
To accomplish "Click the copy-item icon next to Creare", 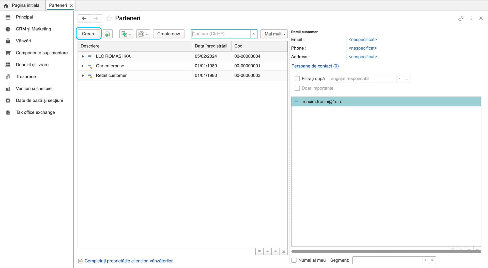I will [x=108, y=34].
